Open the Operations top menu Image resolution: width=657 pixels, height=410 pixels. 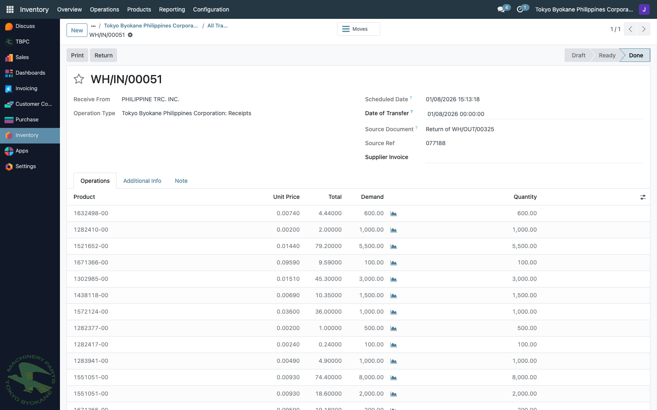coord(104,9)
